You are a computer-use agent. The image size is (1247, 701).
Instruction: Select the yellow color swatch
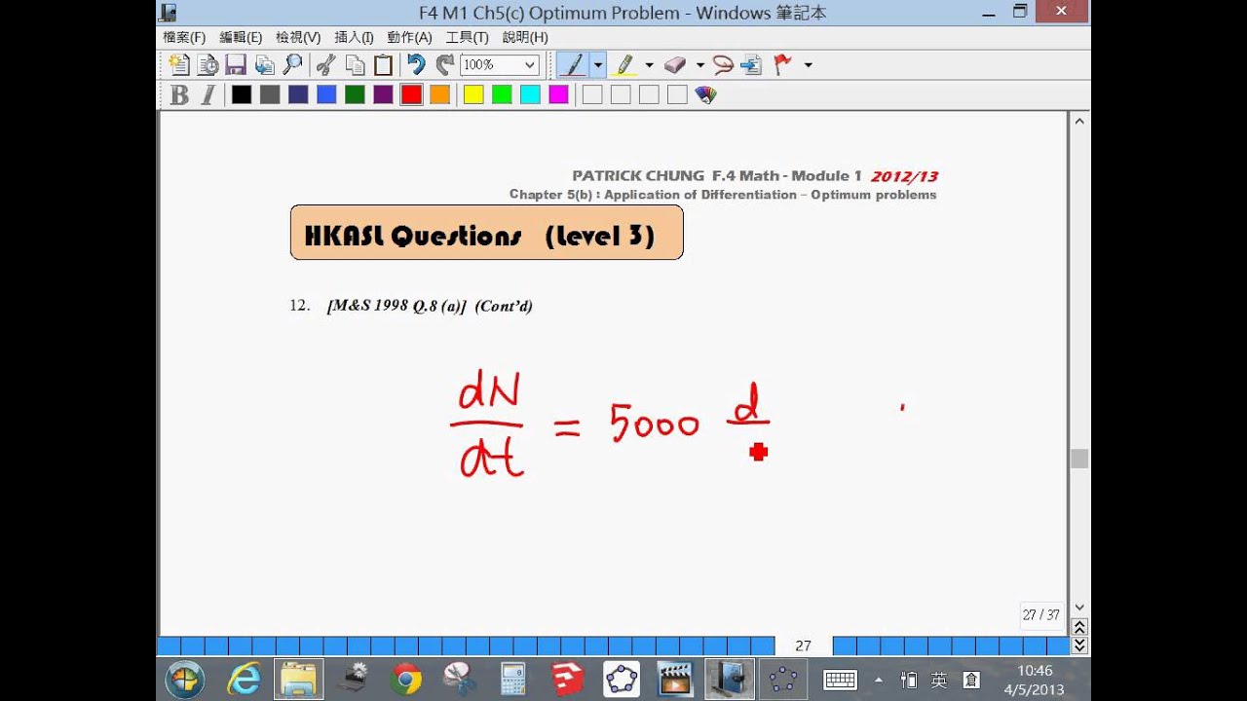pyautogui.click(x=473, y=94)
